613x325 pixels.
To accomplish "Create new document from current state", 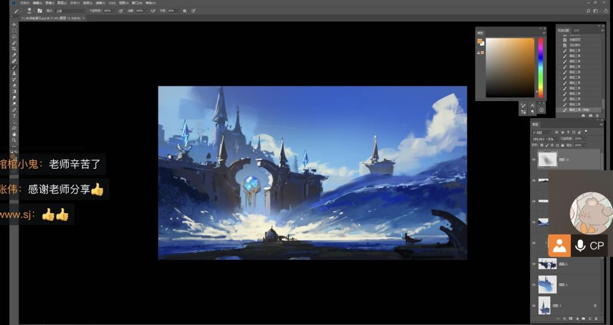I will click(583, 116).
